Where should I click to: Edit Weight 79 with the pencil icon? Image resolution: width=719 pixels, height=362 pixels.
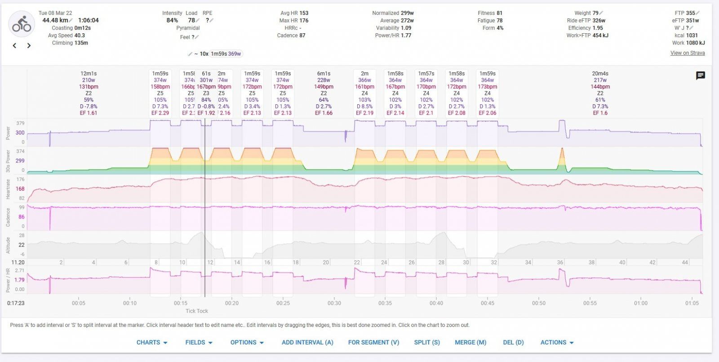[x=601, y=13]
